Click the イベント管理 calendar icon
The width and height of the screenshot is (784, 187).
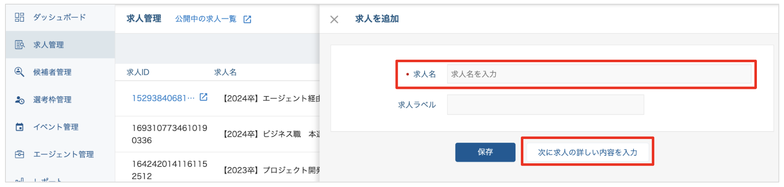coord(19,127)
